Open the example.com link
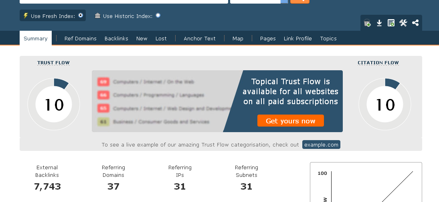The image size is (439, 202). [321, 145]
